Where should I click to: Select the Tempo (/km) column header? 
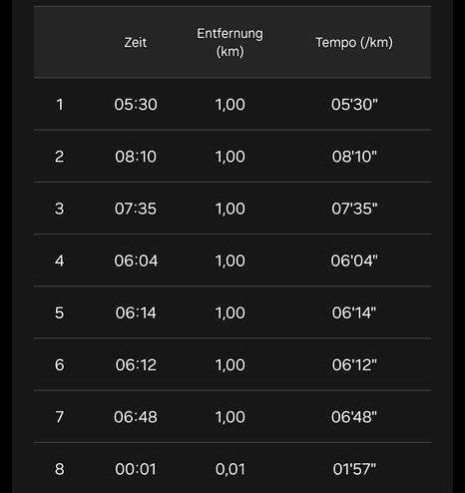(x=354, y=43)
